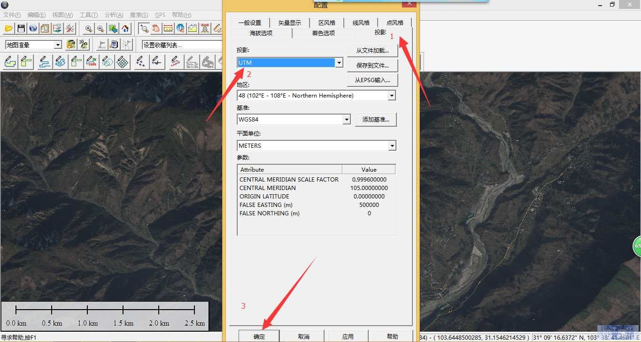Select the Pan hand tool

(156, 29)
